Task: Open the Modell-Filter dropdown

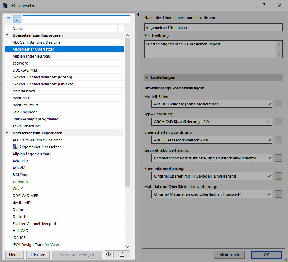Action: pos(212,104)
